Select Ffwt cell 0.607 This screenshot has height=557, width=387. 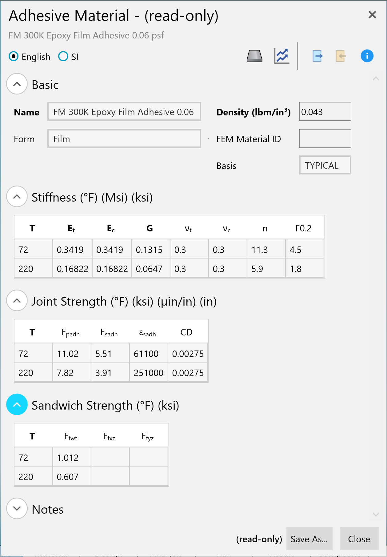pyautogui.click(x=72, y=477)
